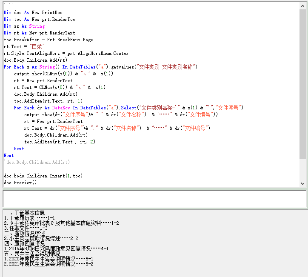Click the line with TextAlignHorz Center

pos(66,54)
